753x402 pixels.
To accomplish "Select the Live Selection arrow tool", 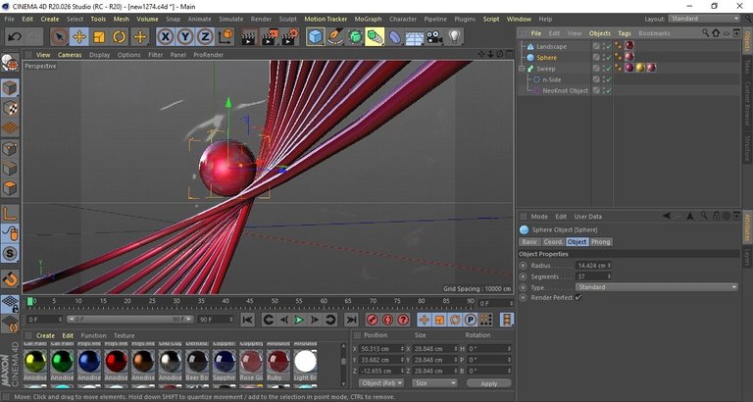I will click(x=59, y=37).
